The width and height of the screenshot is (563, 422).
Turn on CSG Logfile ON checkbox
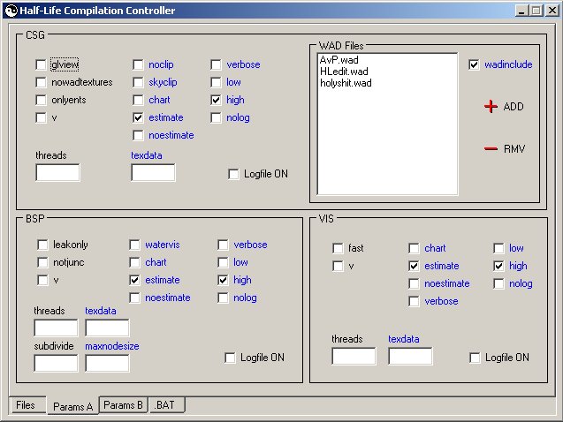[234, 174]
